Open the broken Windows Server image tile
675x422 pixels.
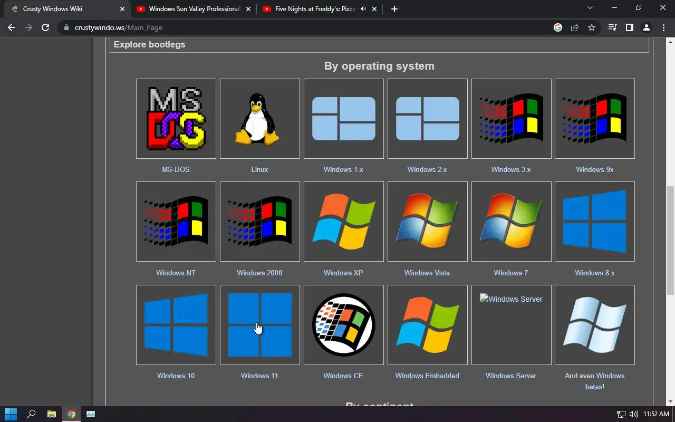pos(512,325)
